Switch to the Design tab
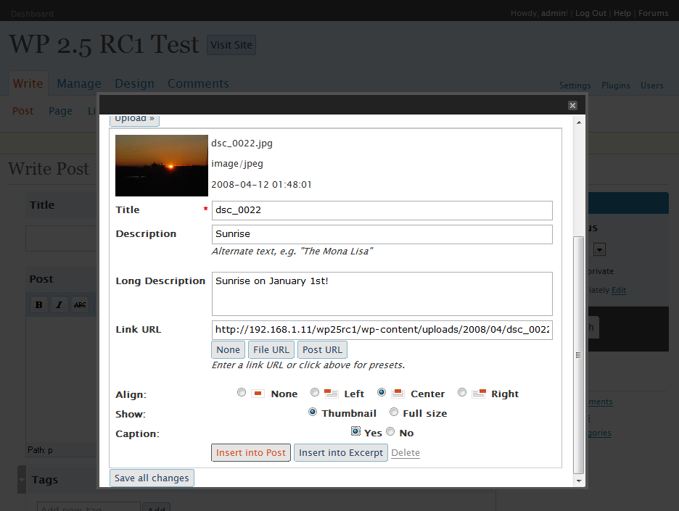Viewport: 679px width, 511px height. tap(135, 83)
